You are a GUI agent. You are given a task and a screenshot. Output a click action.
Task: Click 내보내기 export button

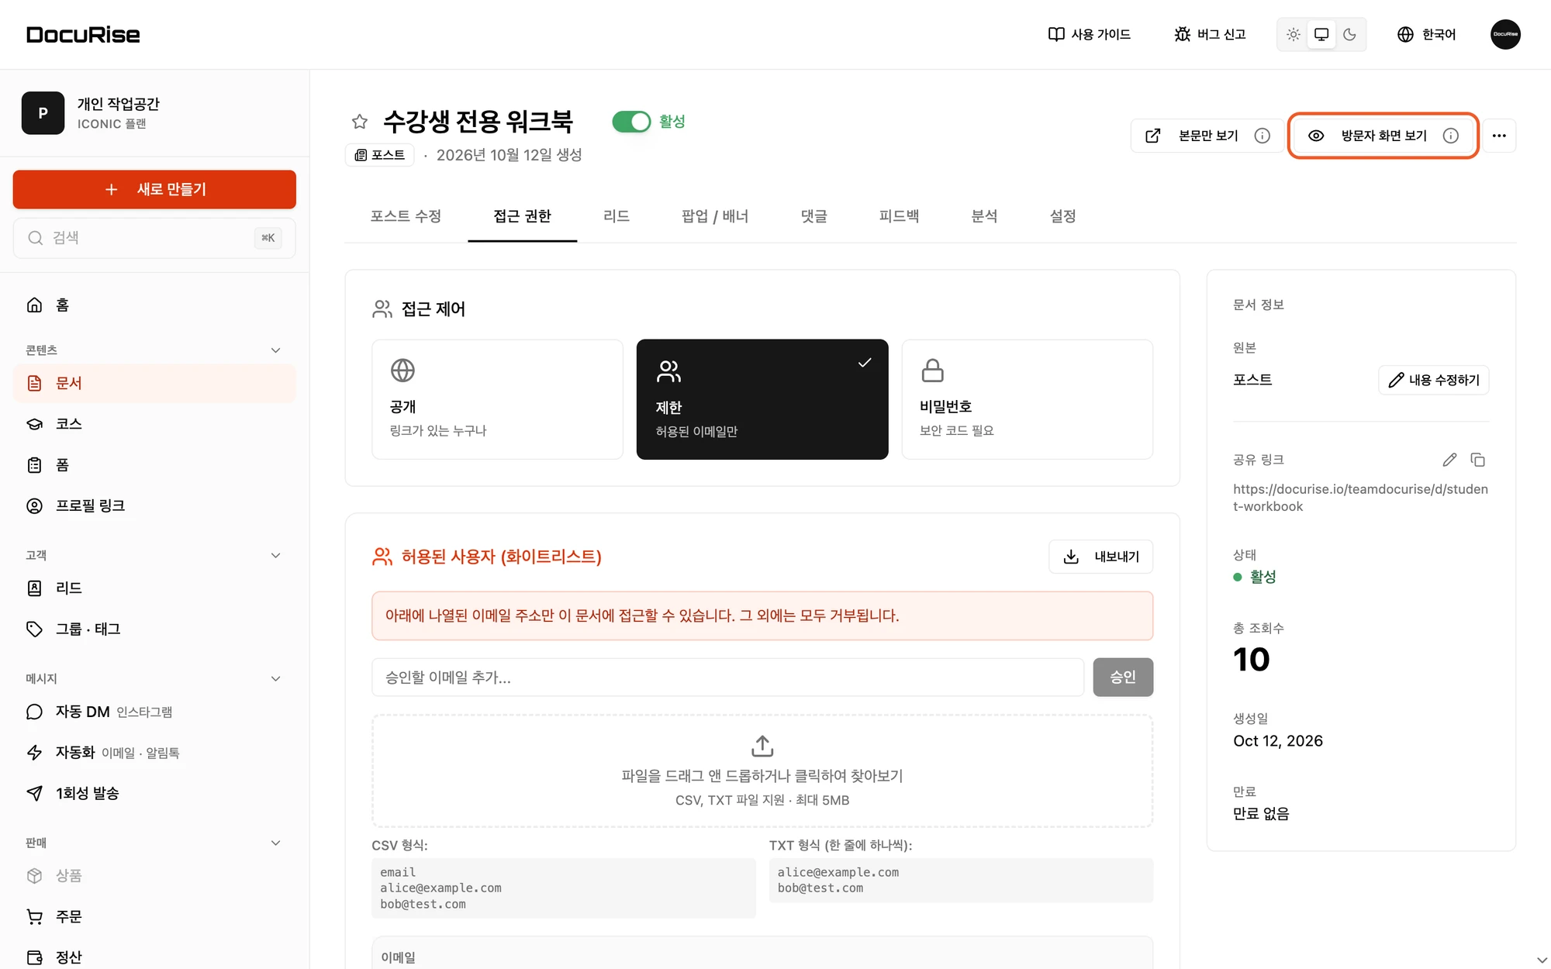pos(1100,557)
